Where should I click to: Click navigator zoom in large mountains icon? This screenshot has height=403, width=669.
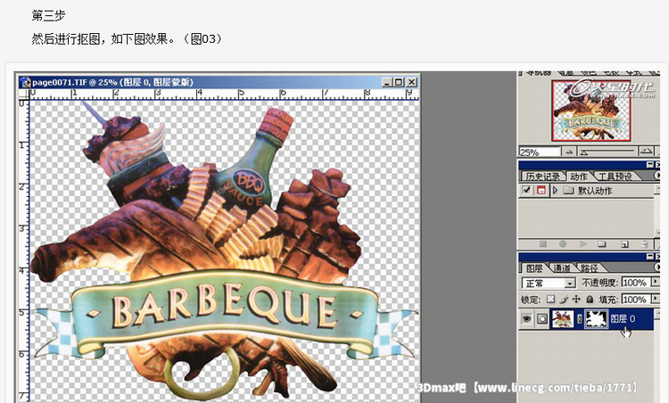coord(646,152)
